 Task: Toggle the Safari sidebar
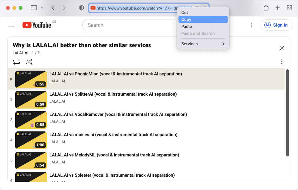pyautogui.click(x=34, y=8)
